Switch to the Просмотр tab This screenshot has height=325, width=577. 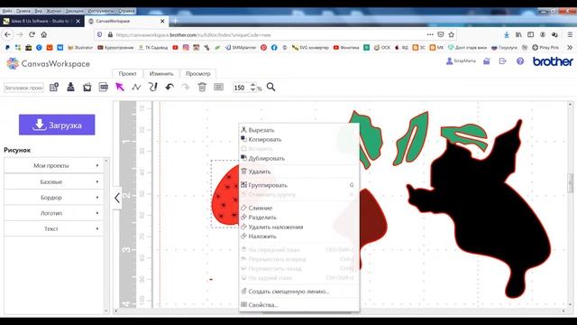[x=198, y=74]
